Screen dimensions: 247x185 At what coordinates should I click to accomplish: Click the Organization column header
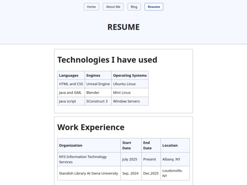pos(89,145)
